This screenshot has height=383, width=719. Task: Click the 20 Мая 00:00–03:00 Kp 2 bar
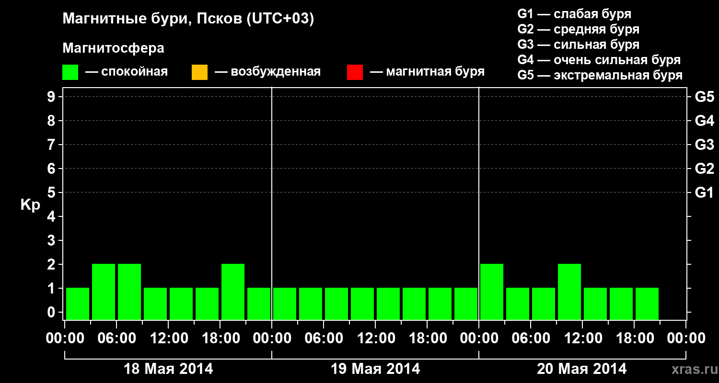click(492, 292)
